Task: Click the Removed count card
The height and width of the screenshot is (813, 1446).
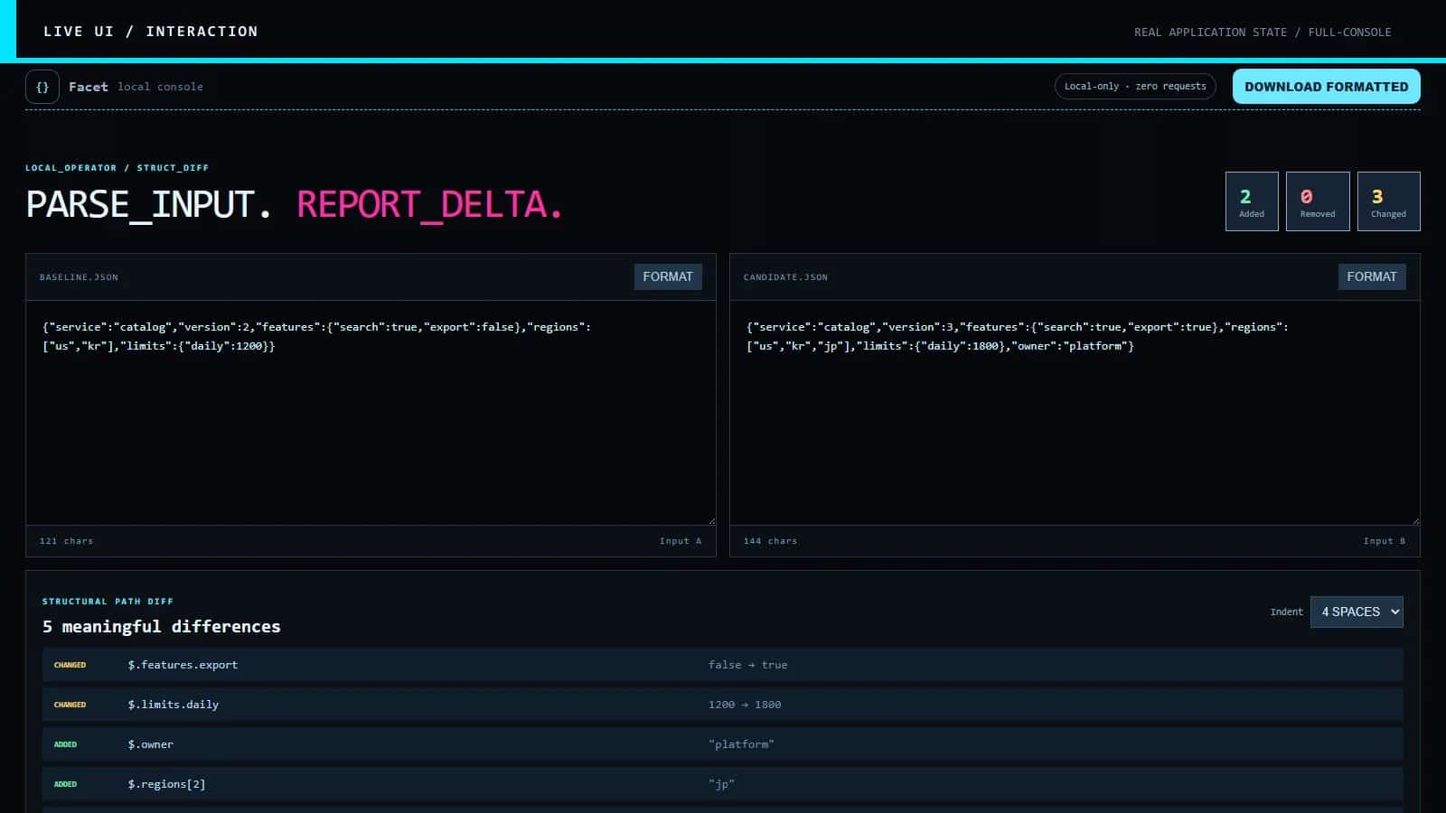Action: tap(1318, 201)
